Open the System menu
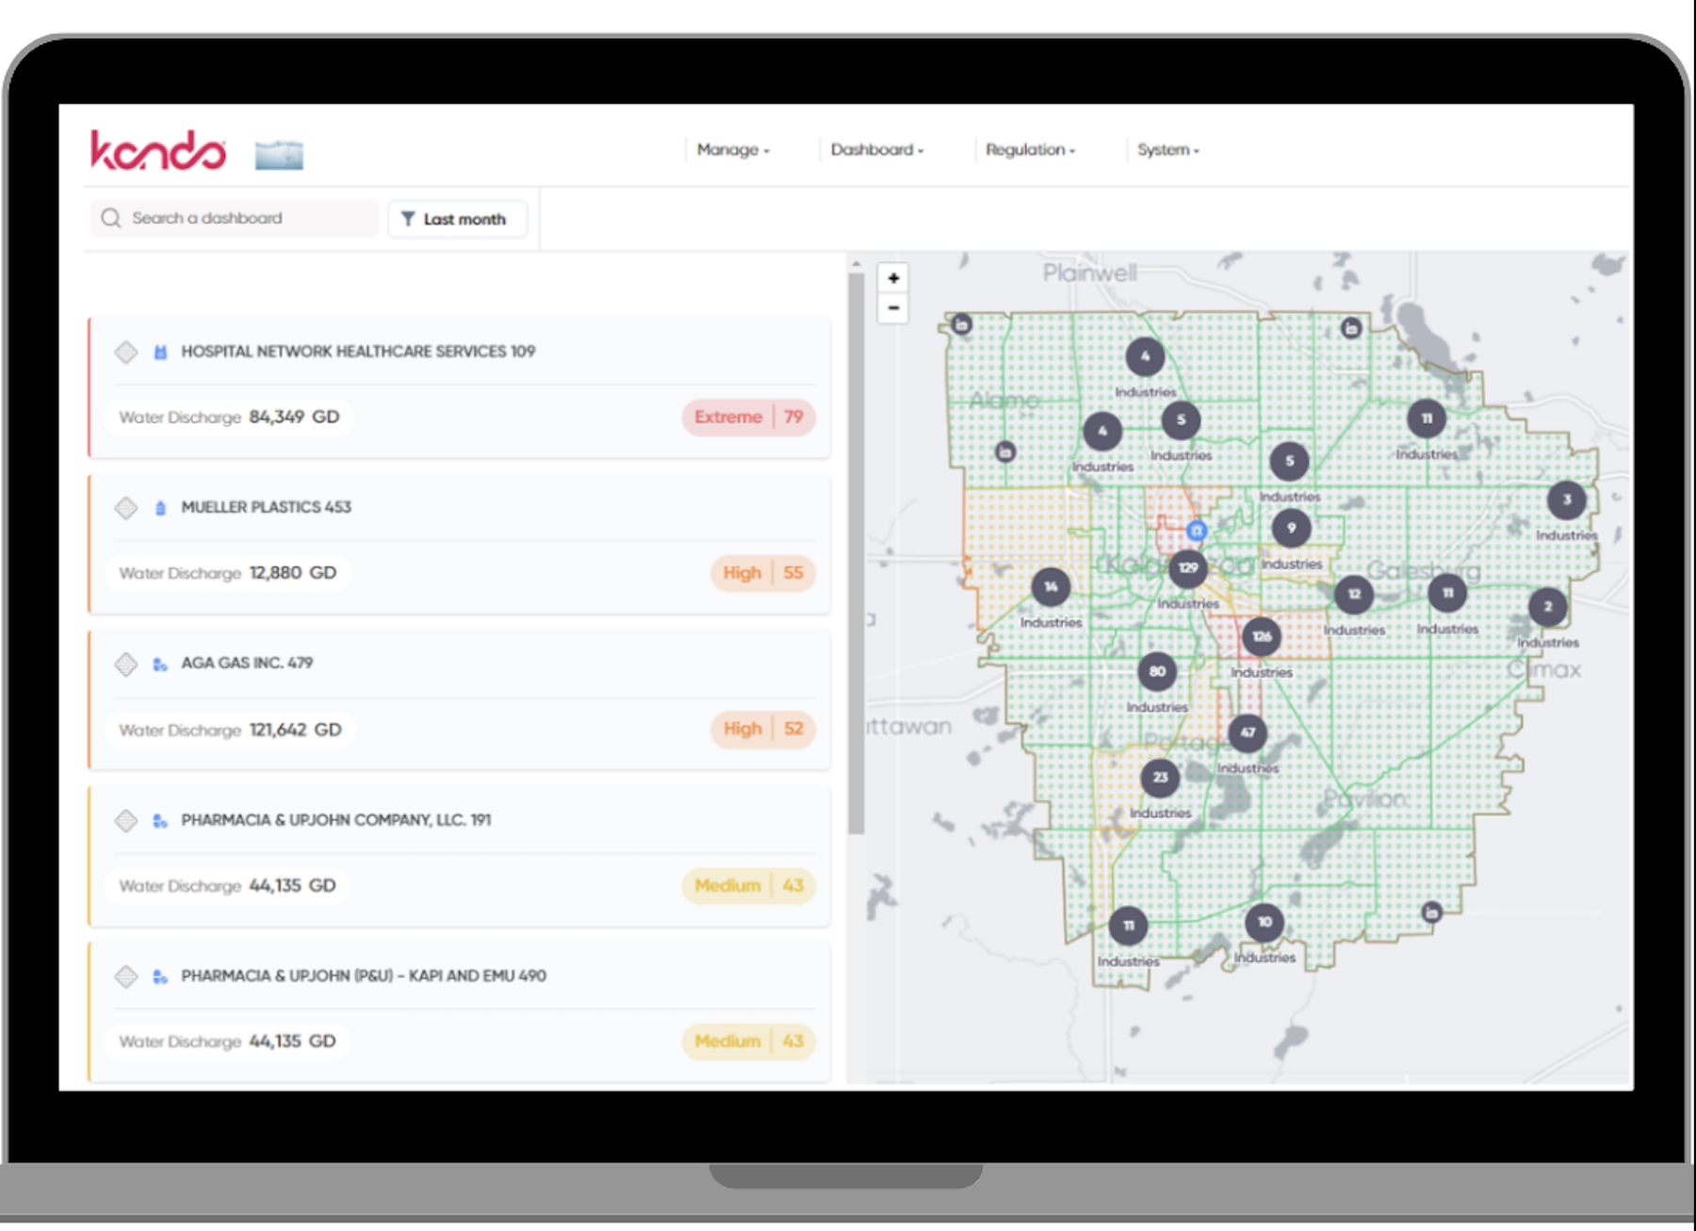Image resolution: width=1696 pixels, height=1231 pixels. click(x=1167, y=150)
